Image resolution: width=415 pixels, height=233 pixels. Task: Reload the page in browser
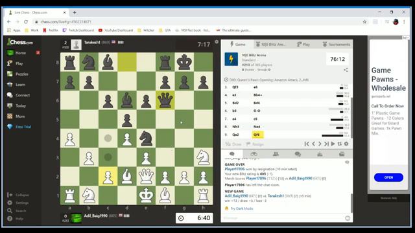26,21
